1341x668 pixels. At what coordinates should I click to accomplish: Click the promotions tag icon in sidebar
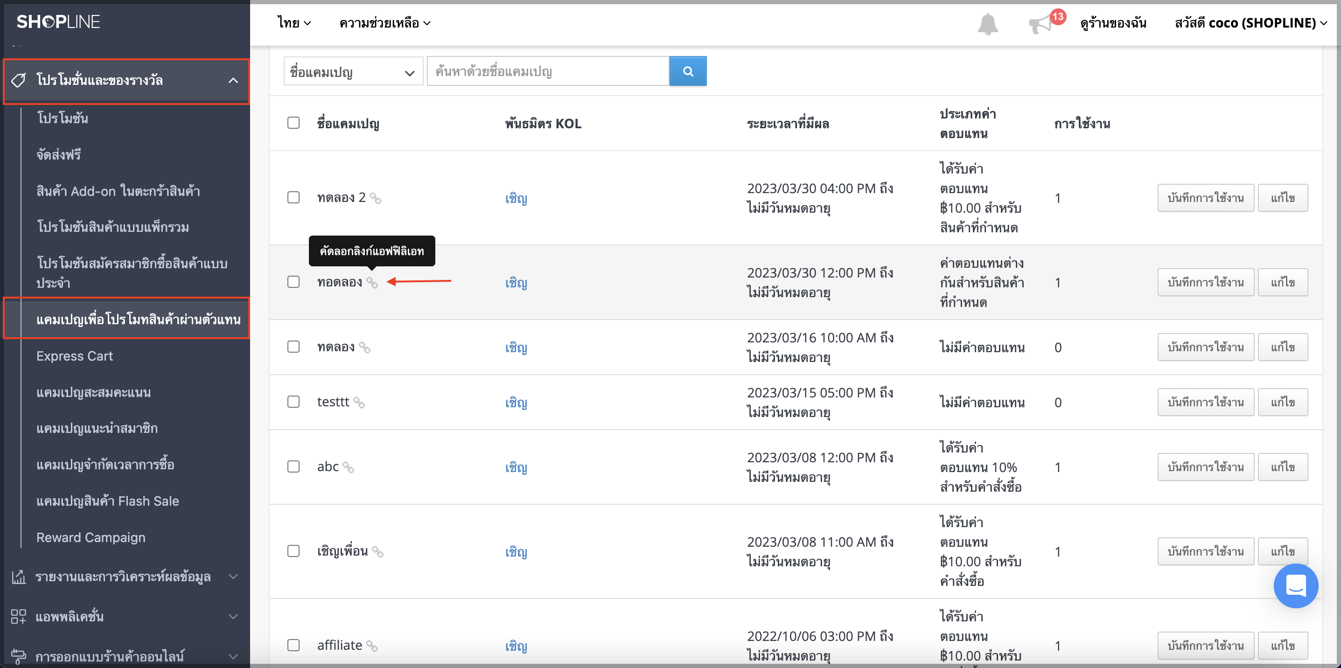pyautogui.click(x=19, y=80)
